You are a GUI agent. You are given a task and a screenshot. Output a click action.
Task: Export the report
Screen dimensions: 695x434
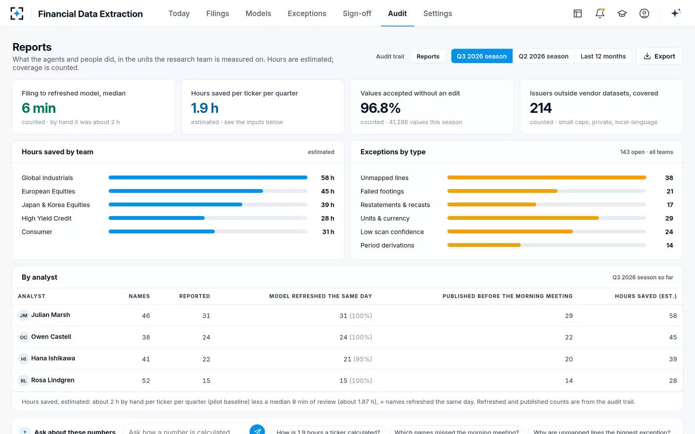click(x=659, y=56)
